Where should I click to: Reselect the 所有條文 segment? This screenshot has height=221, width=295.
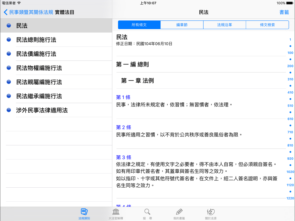[x=139, y=25]
